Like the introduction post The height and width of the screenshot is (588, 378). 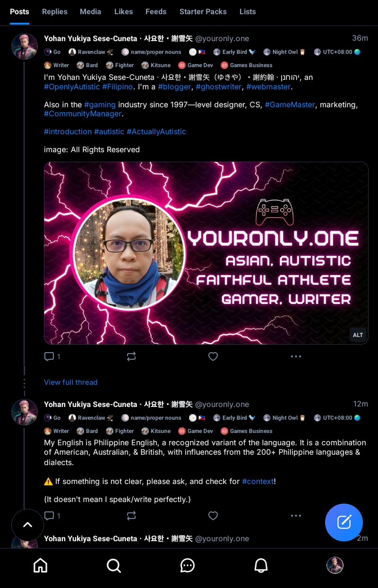point(213,356)
